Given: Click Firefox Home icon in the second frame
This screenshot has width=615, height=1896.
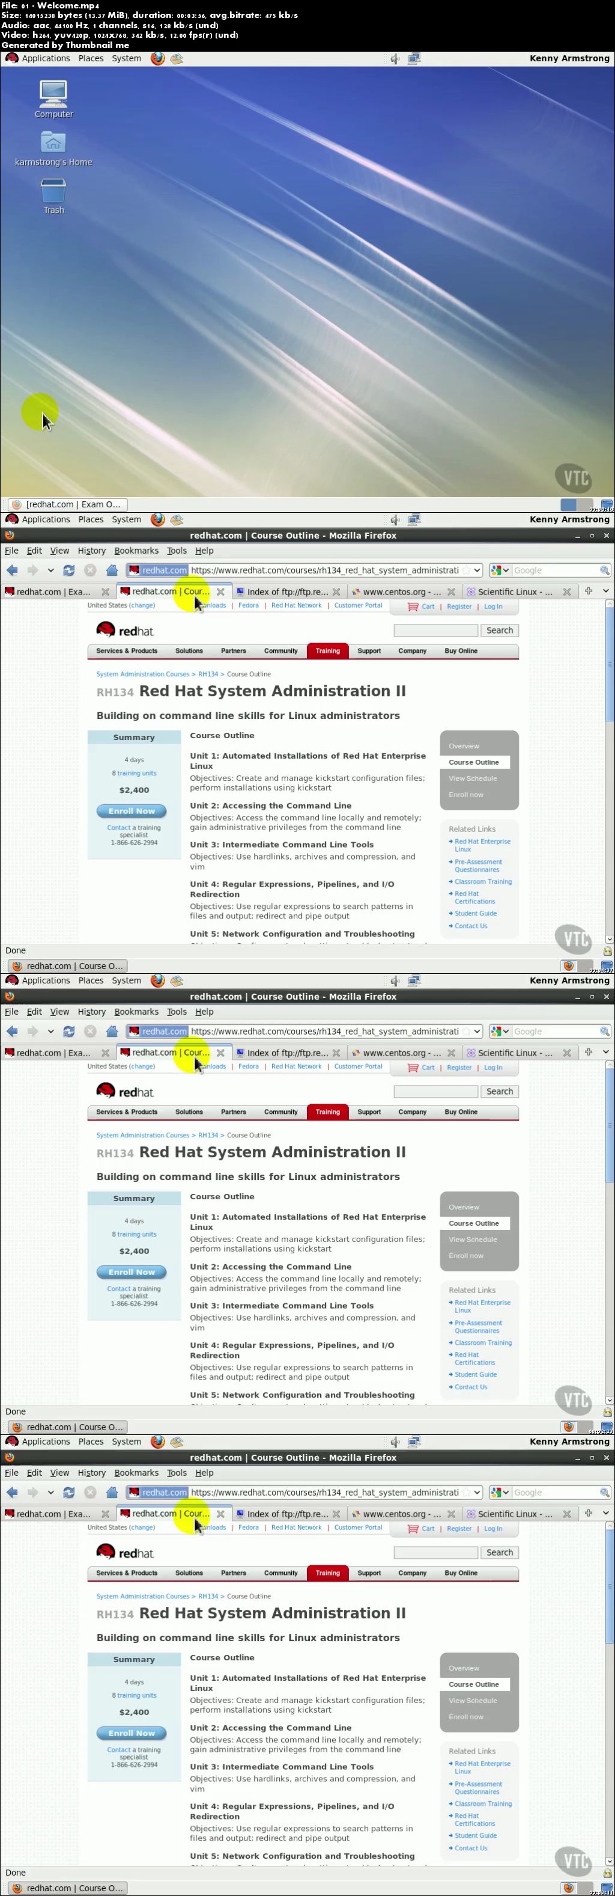Looking at the screenshot, I should (112, 570).
